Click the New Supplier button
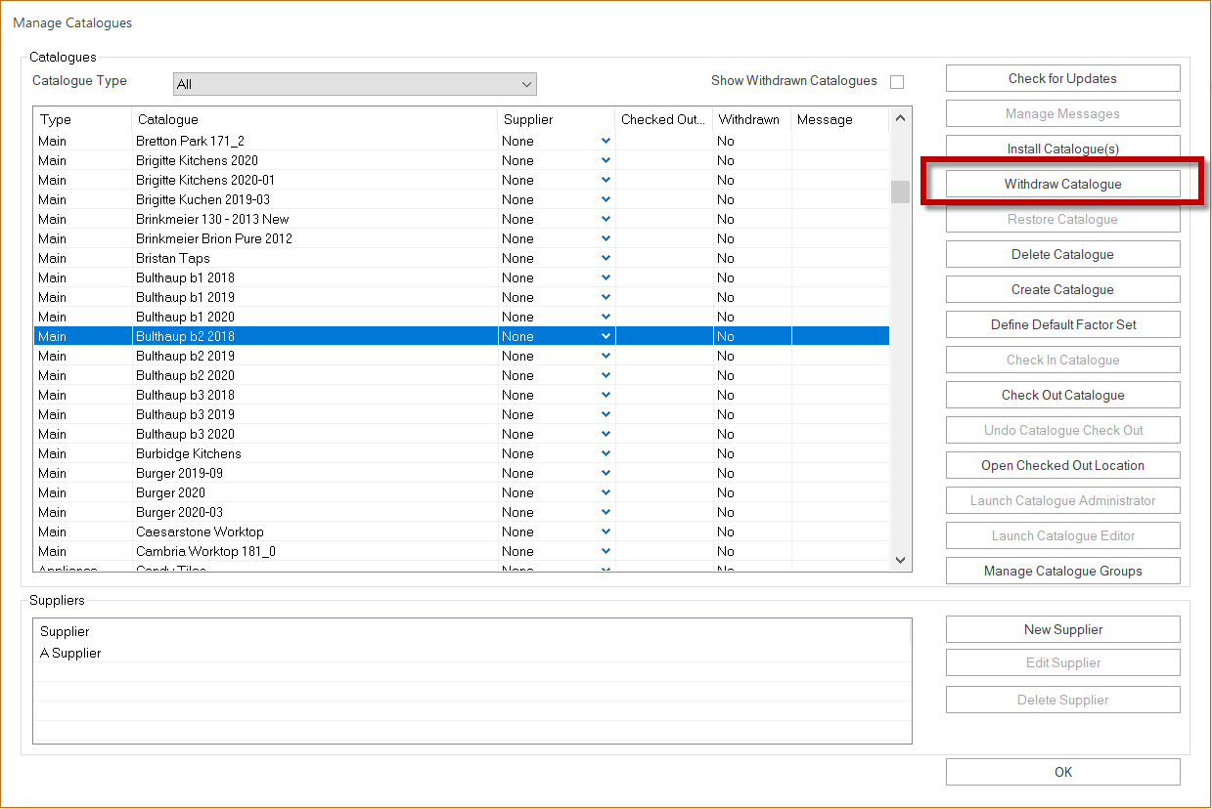Image resolution: width=1212 pixels, height=809 pixels. coord(1062,629)
